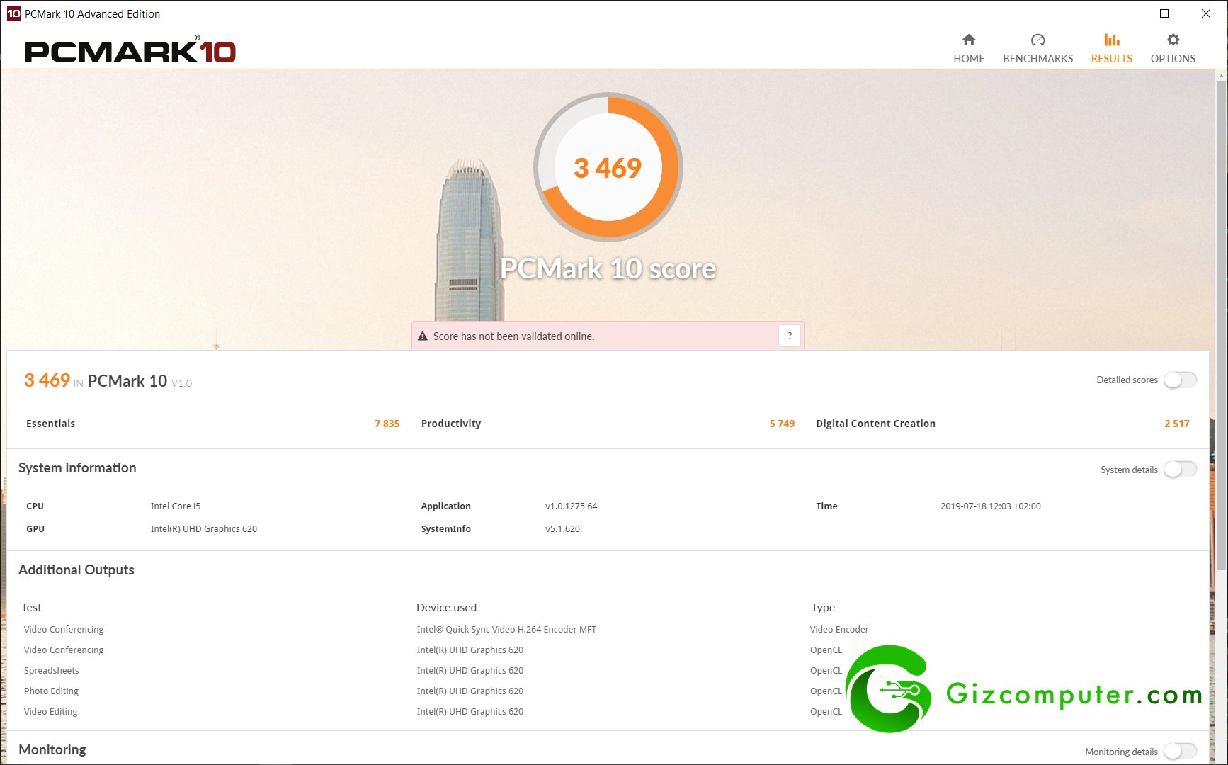The width and height of the screenshot is (1228, 765).
Task: Click the vertical scrollbar thumb
Action: 1221,324
